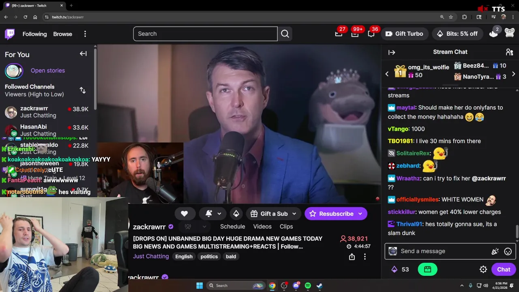The image size is (519, 292).
Task: Open Prime loot with 27 badge
Action: [x=339, y=34]
